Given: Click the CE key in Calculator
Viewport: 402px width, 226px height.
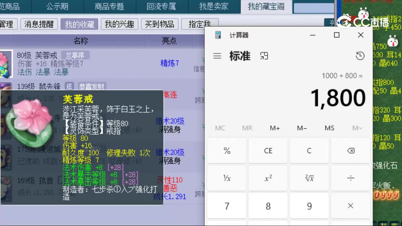Looking at the screenshot, I should click(x=268, y=151).
